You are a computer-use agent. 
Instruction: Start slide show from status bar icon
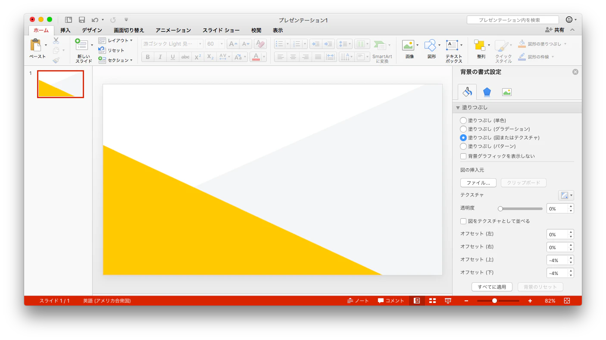(448, 301)
